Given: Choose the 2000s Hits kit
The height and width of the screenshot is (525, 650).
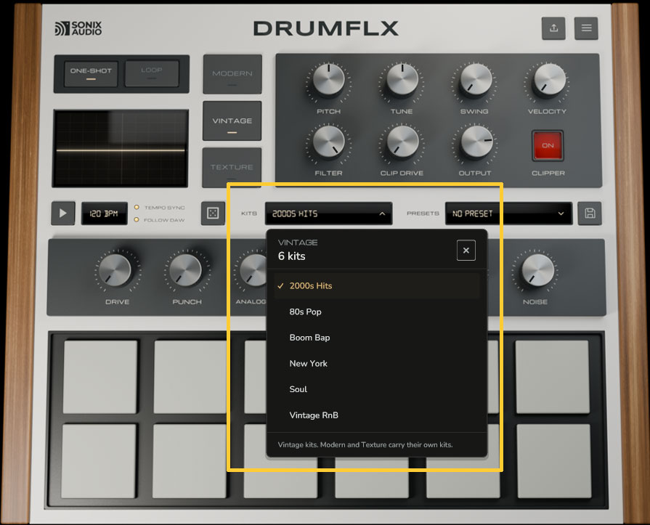Looking at the screenshot, I should pyautogui.click(x=376, y=286).
